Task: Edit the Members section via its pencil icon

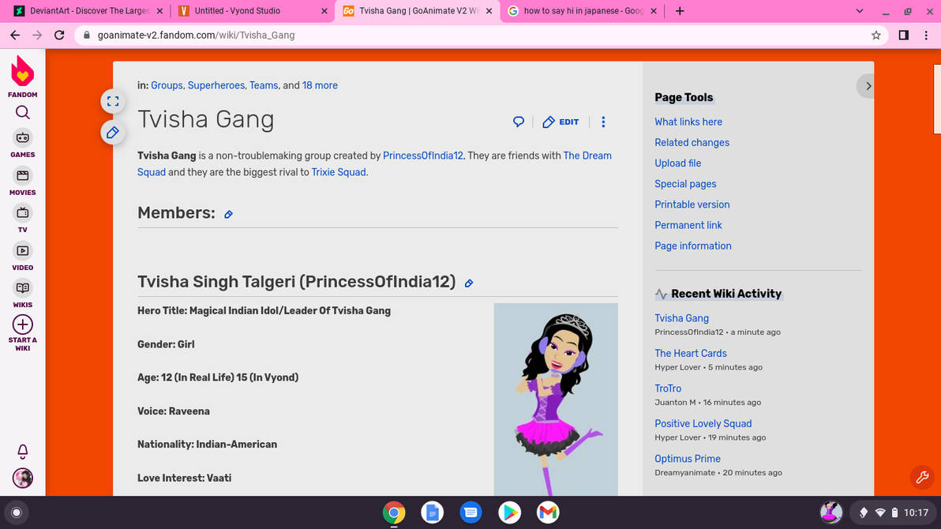Action: pyautogui.click(x=228, y=214)
